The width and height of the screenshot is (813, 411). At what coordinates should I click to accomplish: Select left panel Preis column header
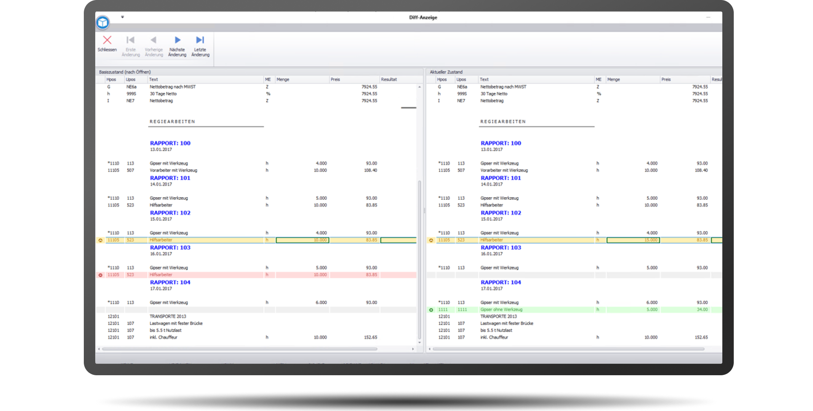pos(355,80)
